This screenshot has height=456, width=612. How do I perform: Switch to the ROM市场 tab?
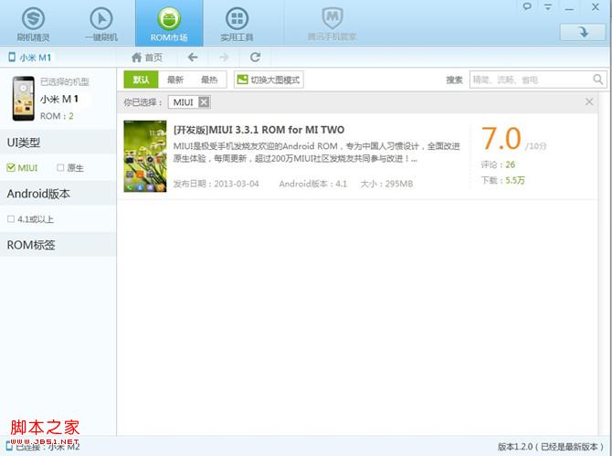(169, 24)
